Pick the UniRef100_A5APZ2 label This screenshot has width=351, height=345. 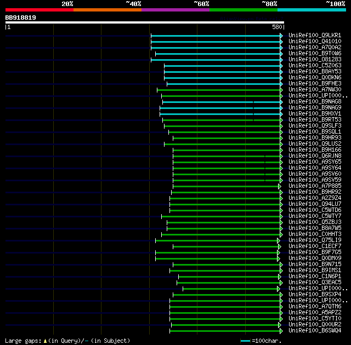[315, 313]
